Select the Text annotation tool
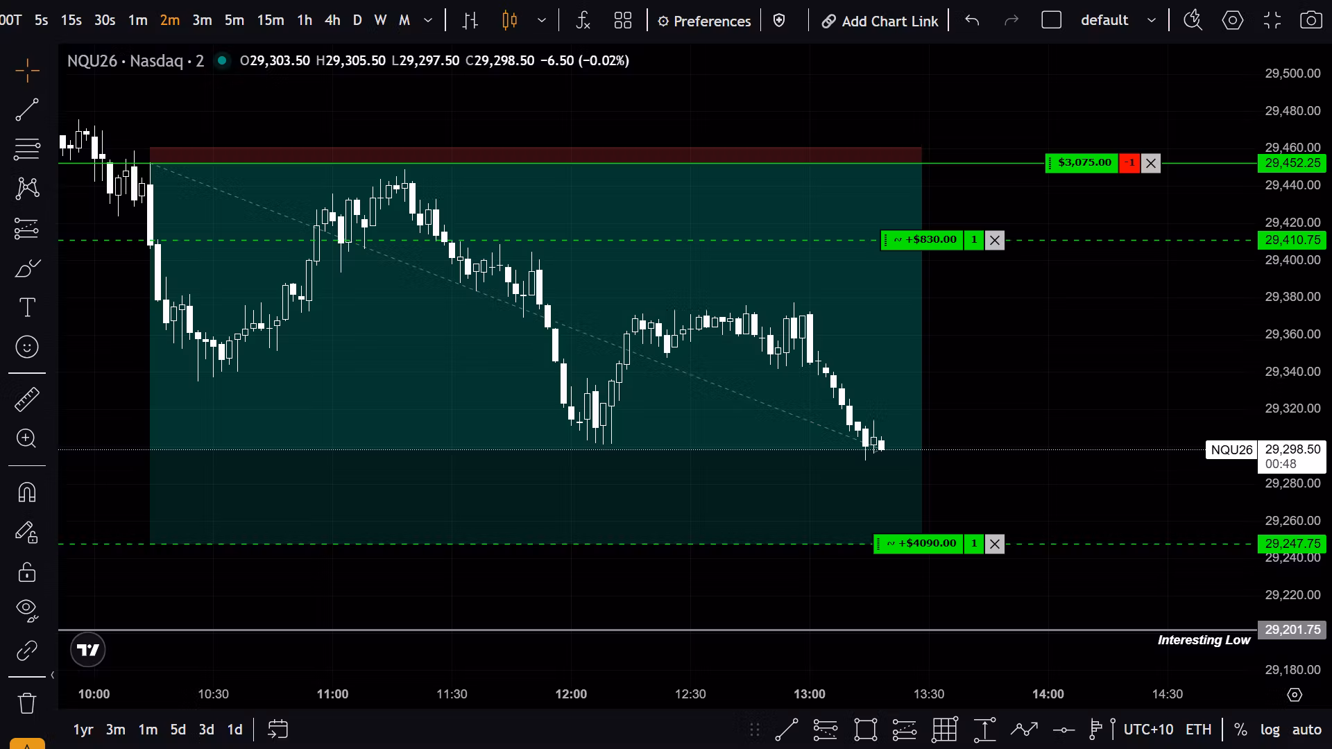 pos(27,307)
